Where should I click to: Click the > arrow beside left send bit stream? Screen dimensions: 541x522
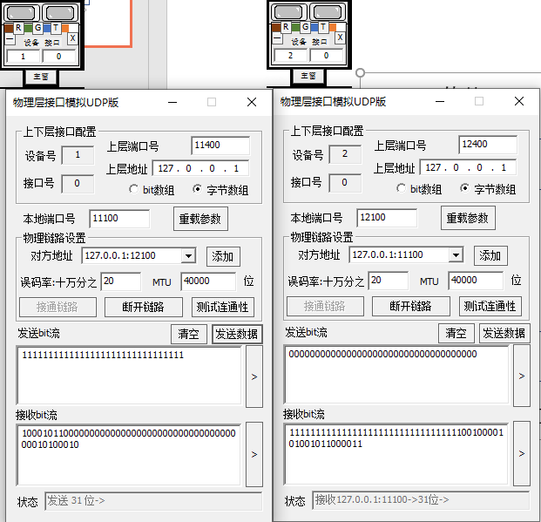(254, 376)
